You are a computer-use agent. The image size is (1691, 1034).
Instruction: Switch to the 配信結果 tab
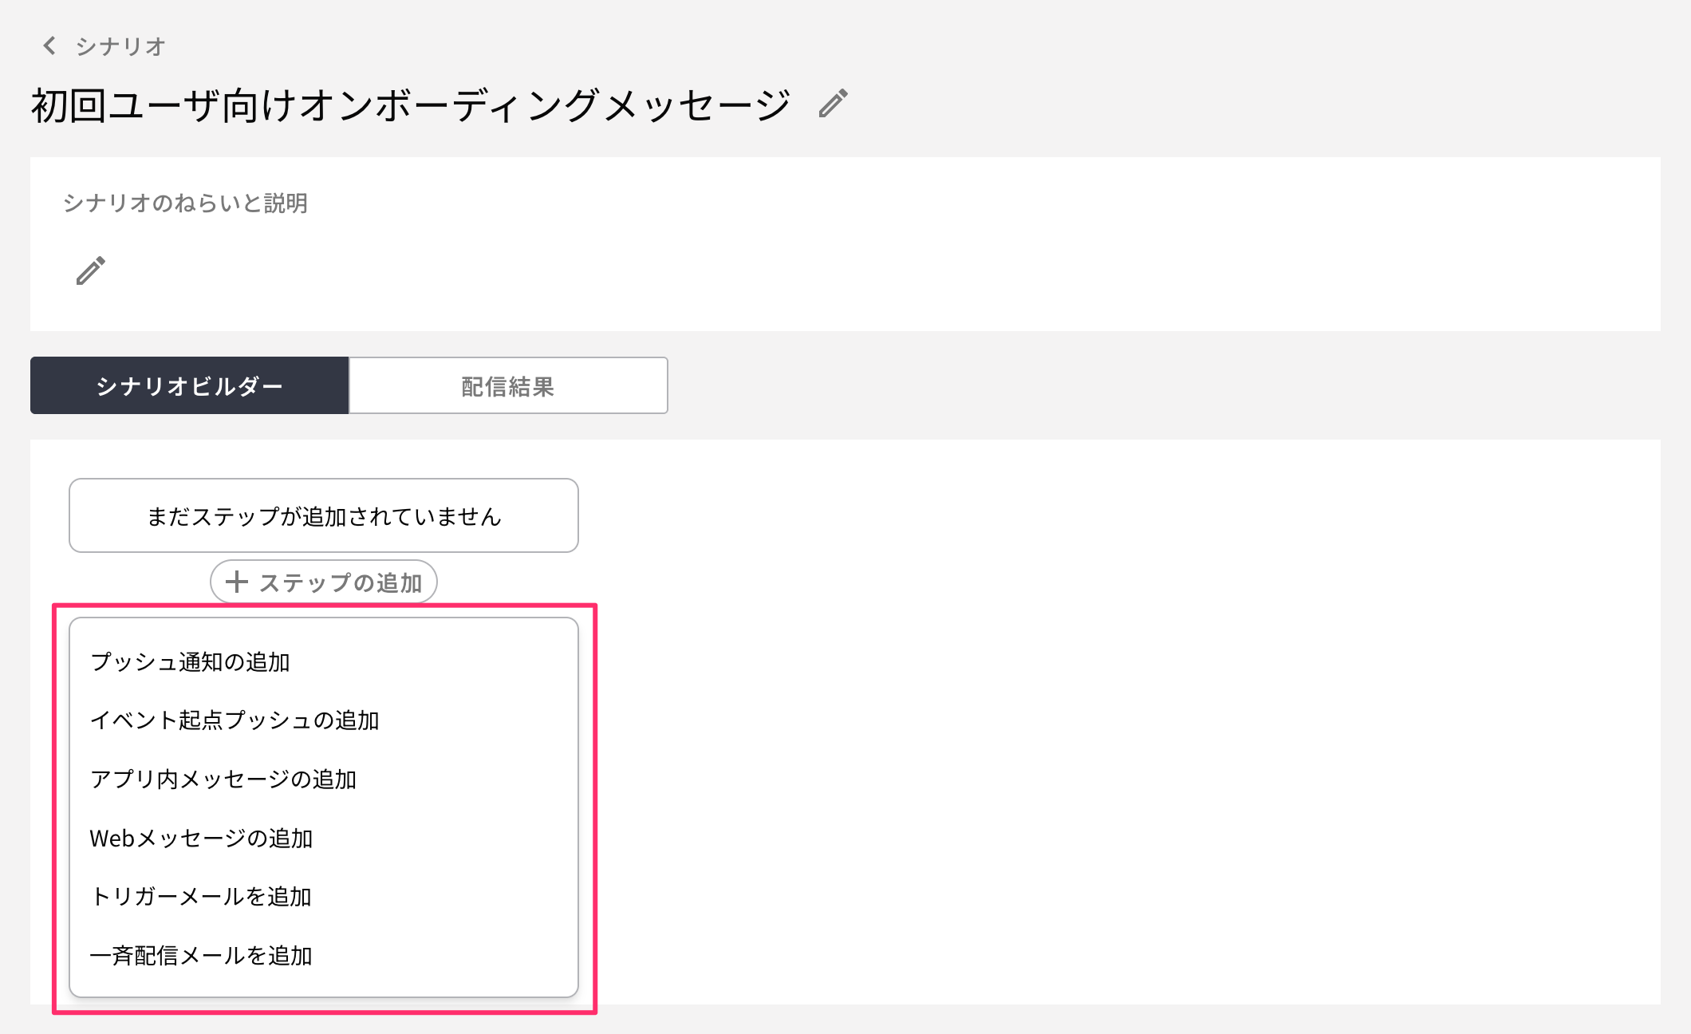coord(508,385)
